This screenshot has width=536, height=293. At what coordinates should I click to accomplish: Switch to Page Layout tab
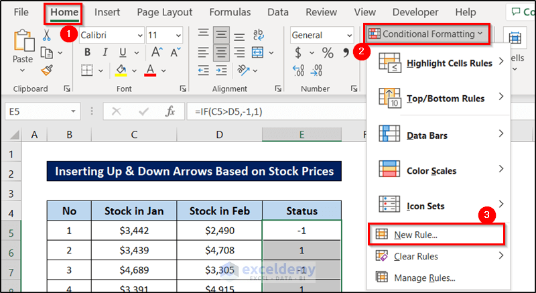[x=165, y=12]
